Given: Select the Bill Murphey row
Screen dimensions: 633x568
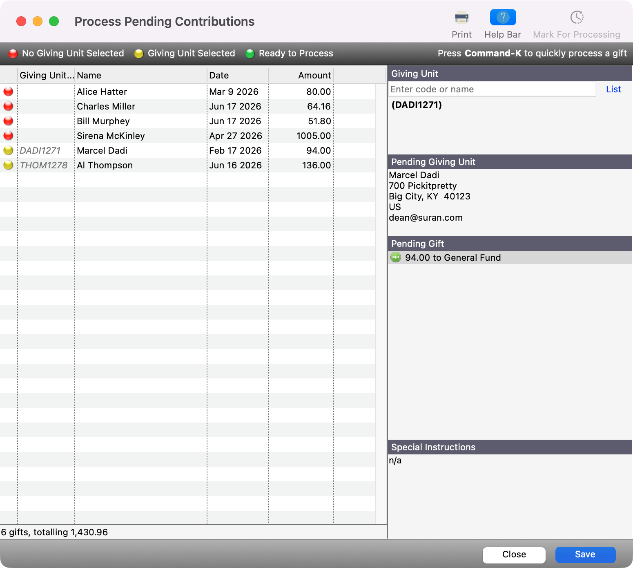Looking at the screenshot, I should [187, 121].
